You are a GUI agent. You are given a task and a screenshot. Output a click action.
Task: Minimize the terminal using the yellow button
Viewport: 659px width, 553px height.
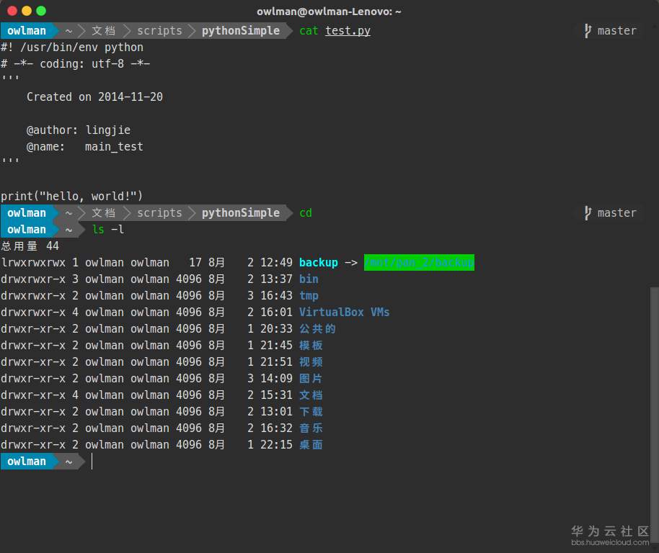[27, 11]
